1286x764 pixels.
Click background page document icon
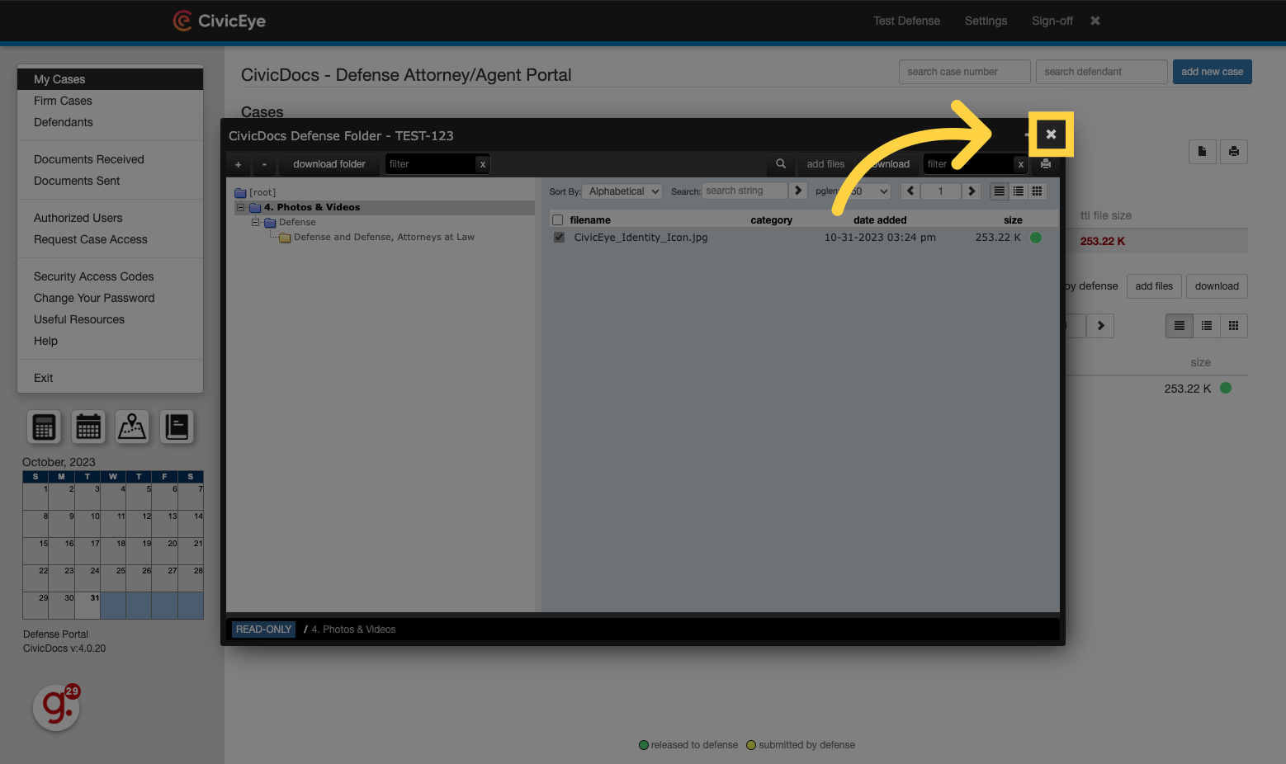coord(1203,151)
